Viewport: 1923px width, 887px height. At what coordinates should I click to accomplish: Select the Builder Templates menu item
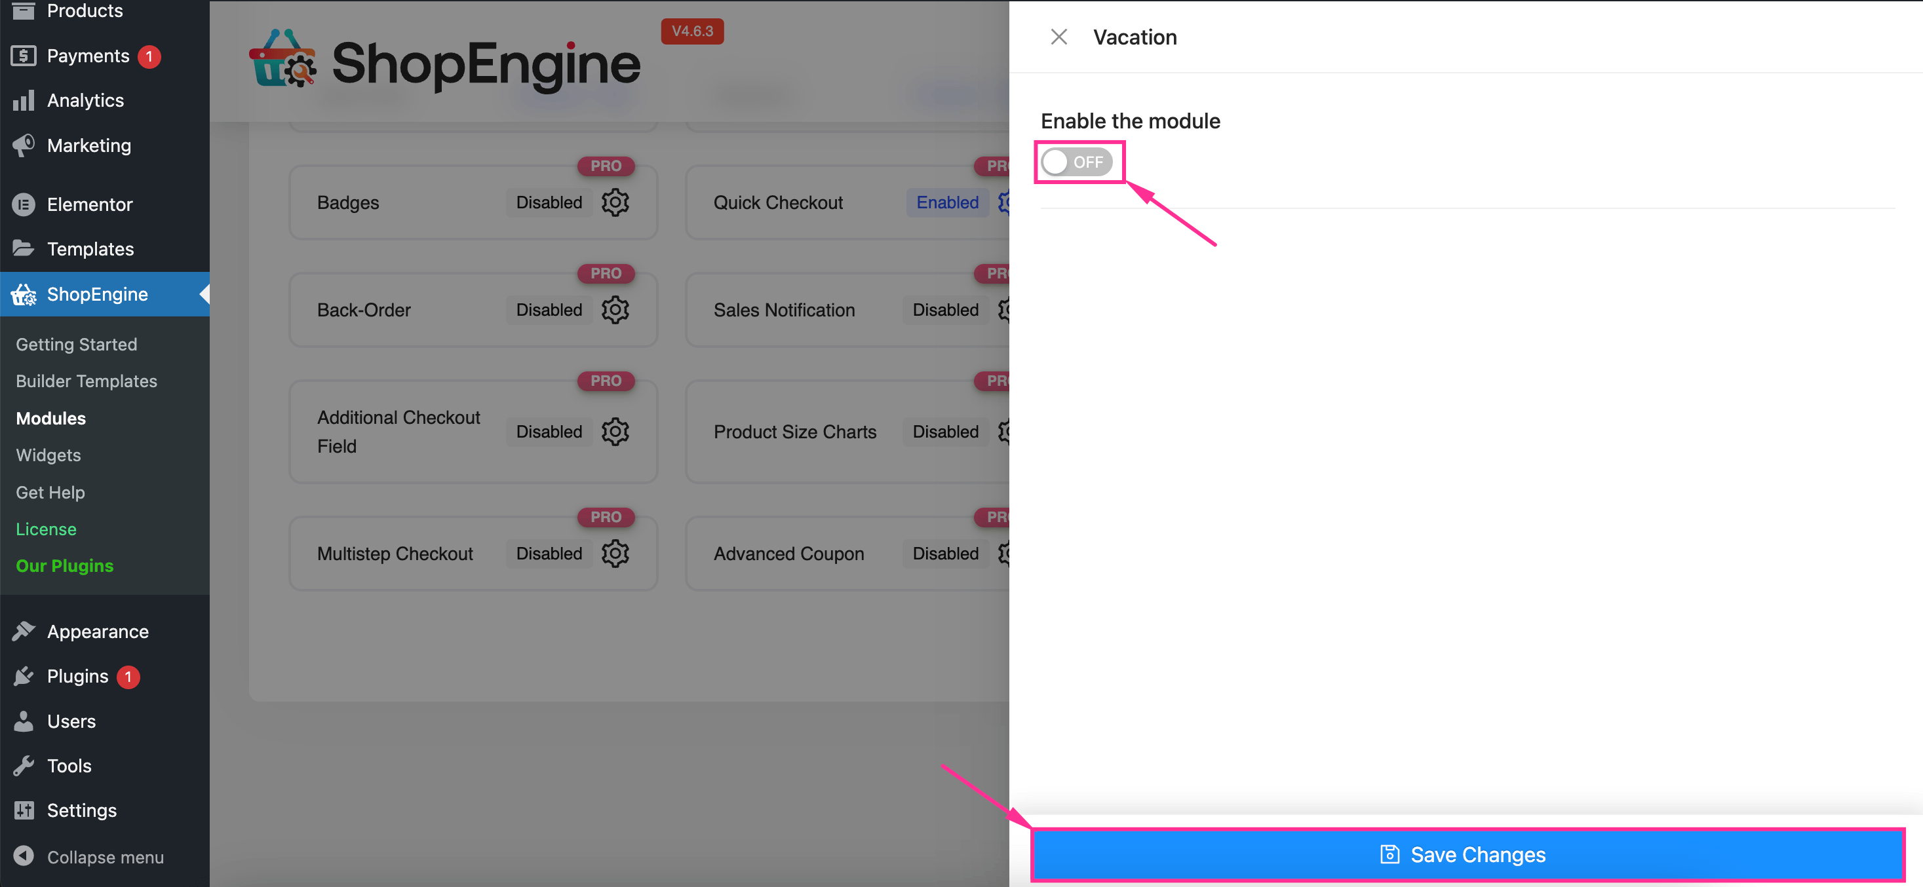pyautogui.click(x=86, y=381)
